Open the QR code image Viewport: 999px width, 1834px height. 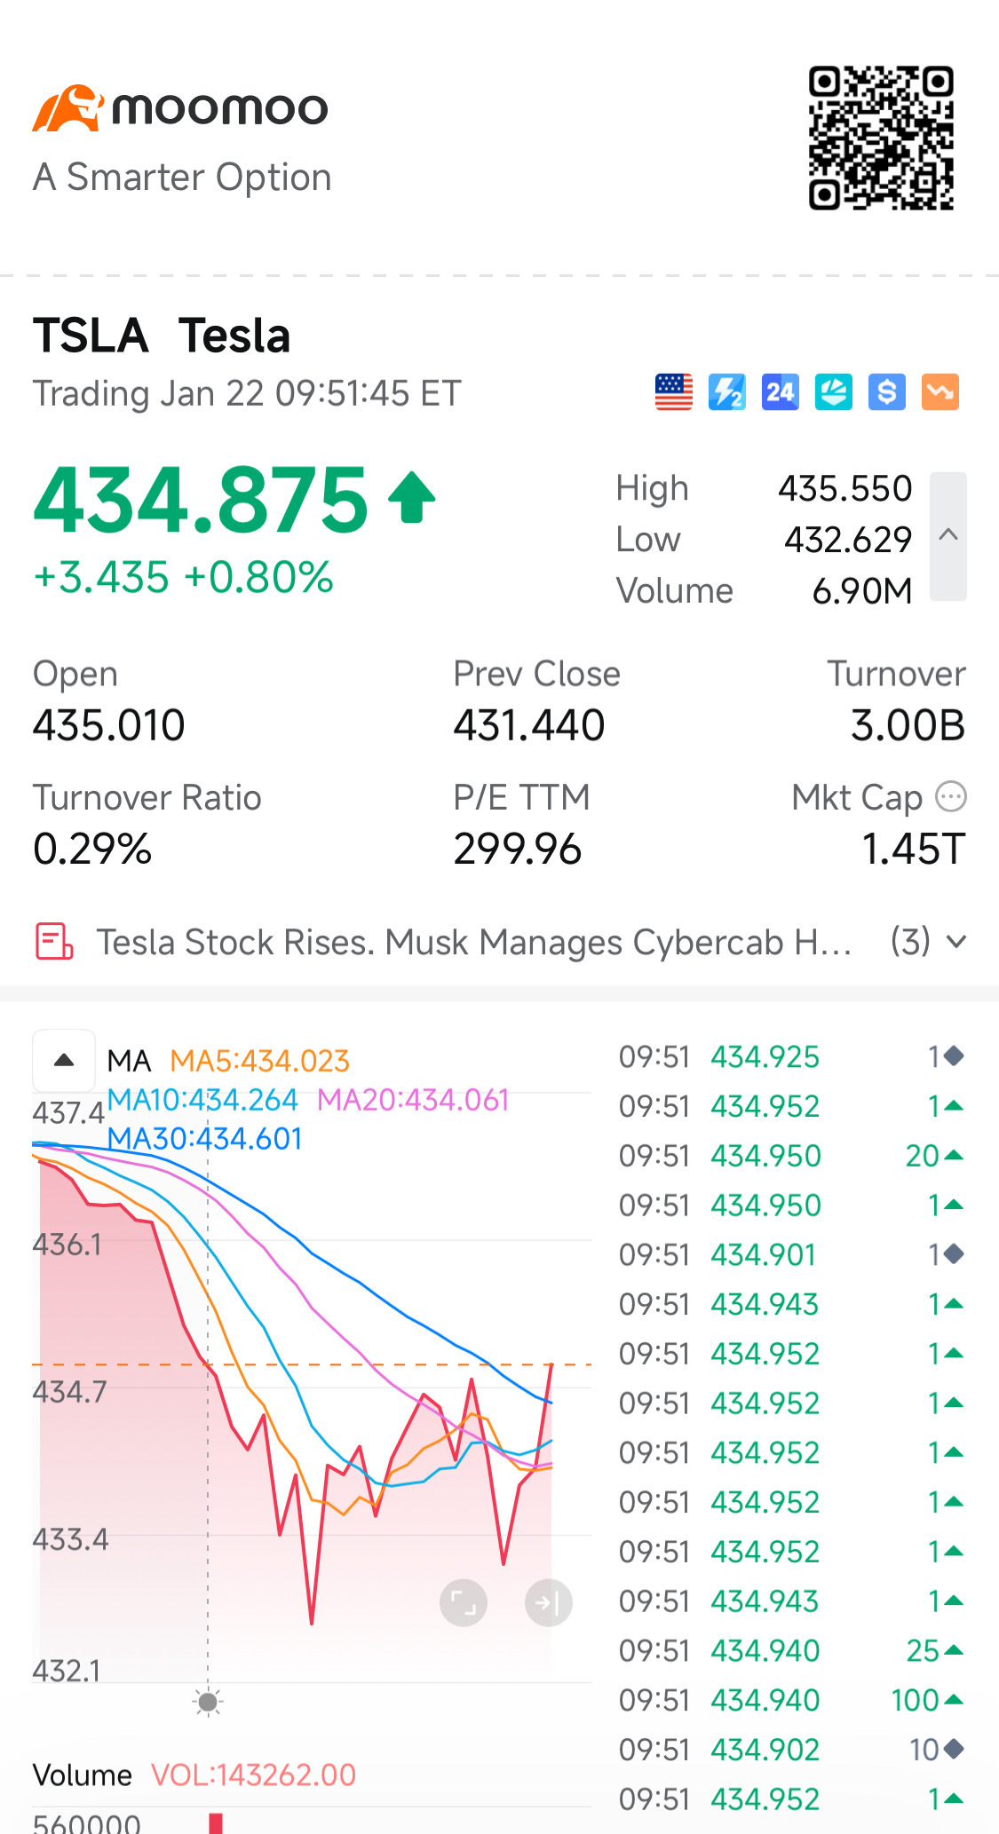881,138
